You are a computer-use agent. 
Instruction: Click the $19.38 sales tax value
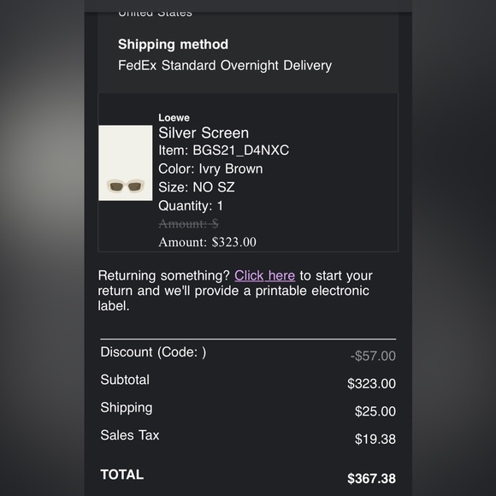coord(375,439)
